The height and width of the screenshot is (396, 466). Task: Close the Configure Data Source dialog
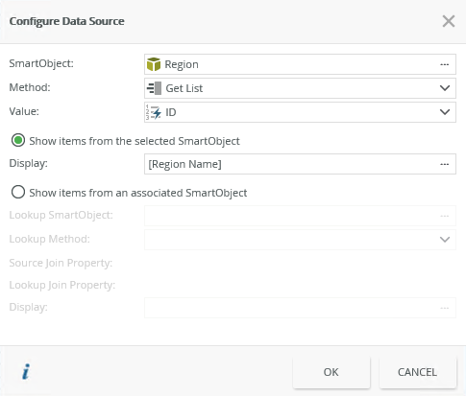449,21
